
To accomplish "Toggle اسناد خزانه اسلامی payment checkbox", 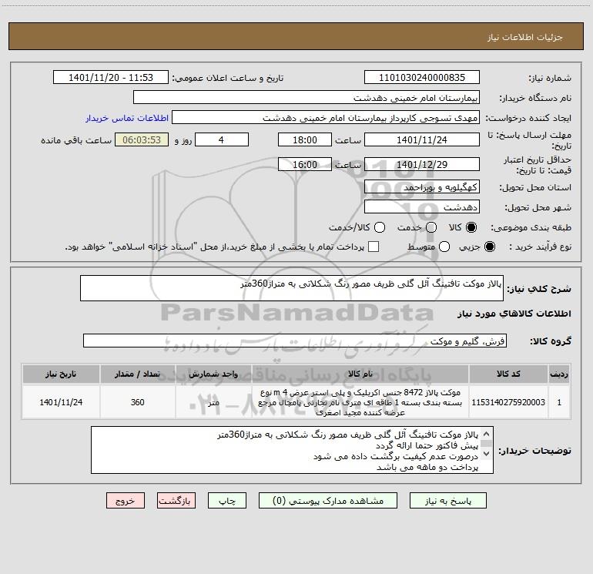I will point(374,247).
